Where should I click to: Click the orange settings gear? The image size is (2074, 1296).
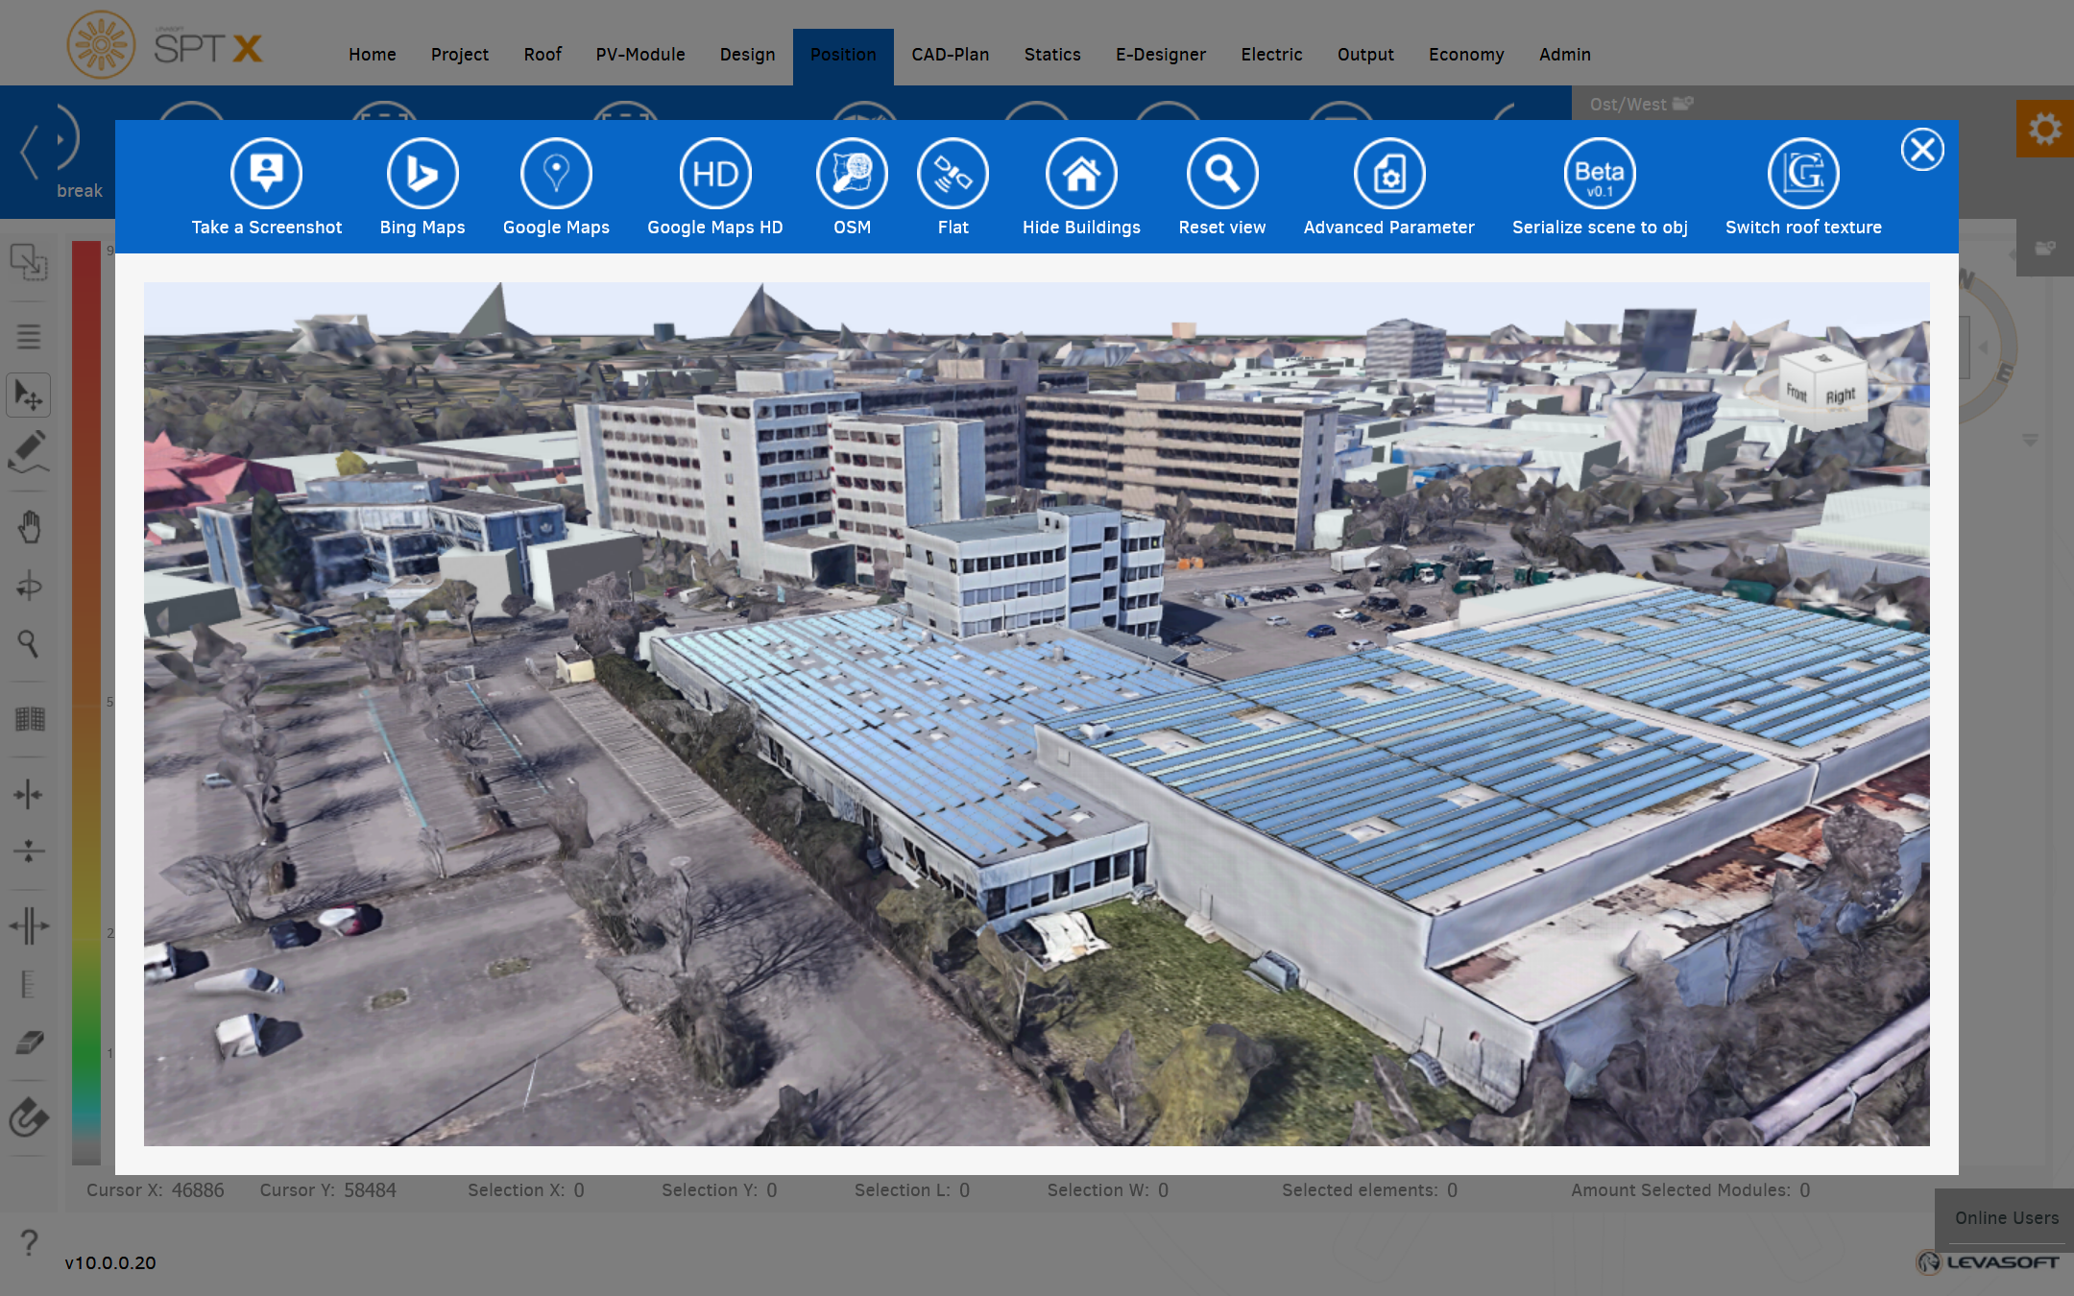2044,129
